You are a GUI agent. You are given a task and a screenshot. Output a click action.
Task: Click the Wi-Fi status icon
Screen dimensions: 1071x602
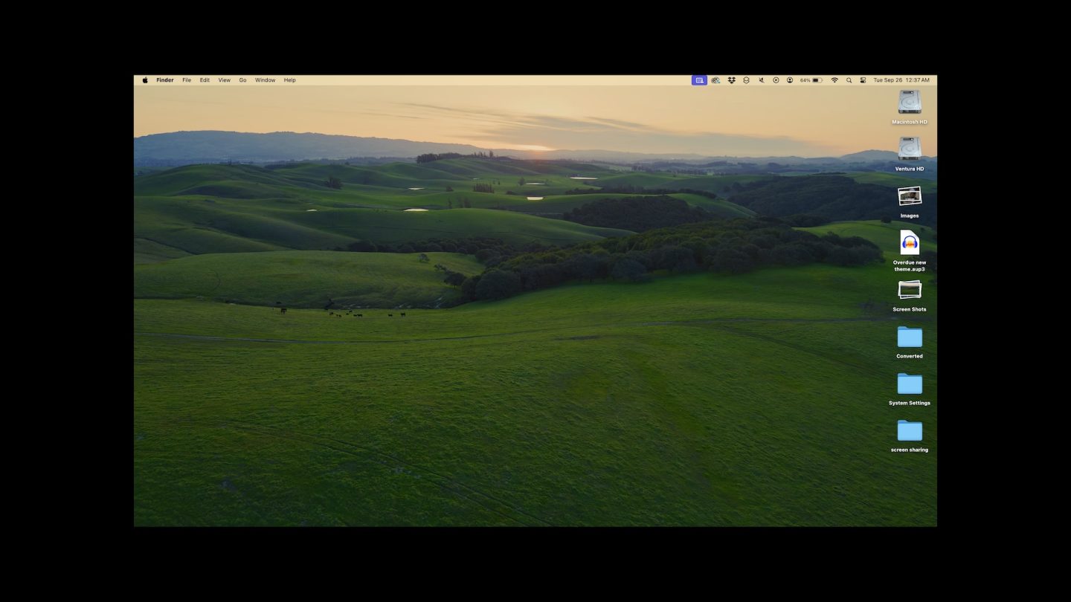[x=834, y=80]
